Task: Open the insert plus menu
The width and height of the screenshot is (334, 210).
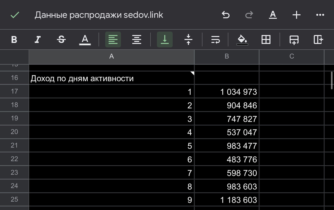Action: pyautogui.click(x=297, y=15)
